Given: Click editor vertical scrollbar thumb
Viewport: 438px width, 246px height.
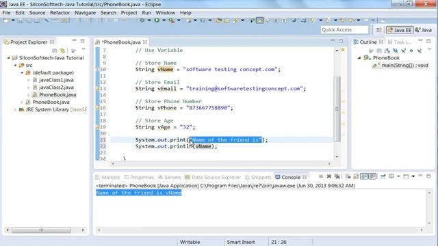Looking at the screenshot, I should 337,109.
